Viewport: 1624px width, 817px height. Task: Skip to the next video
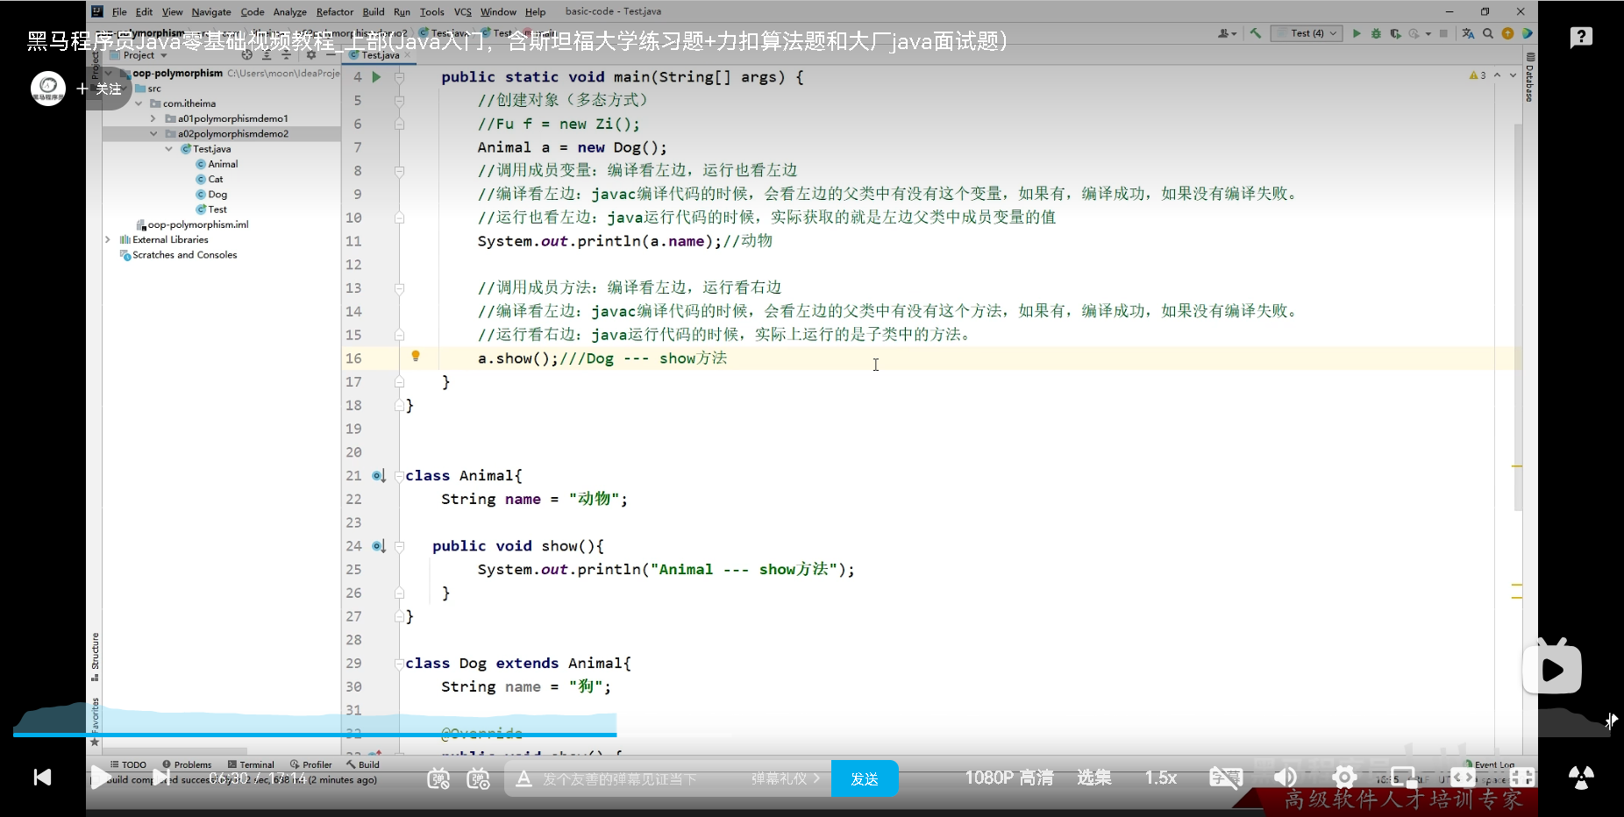point(161,778)
